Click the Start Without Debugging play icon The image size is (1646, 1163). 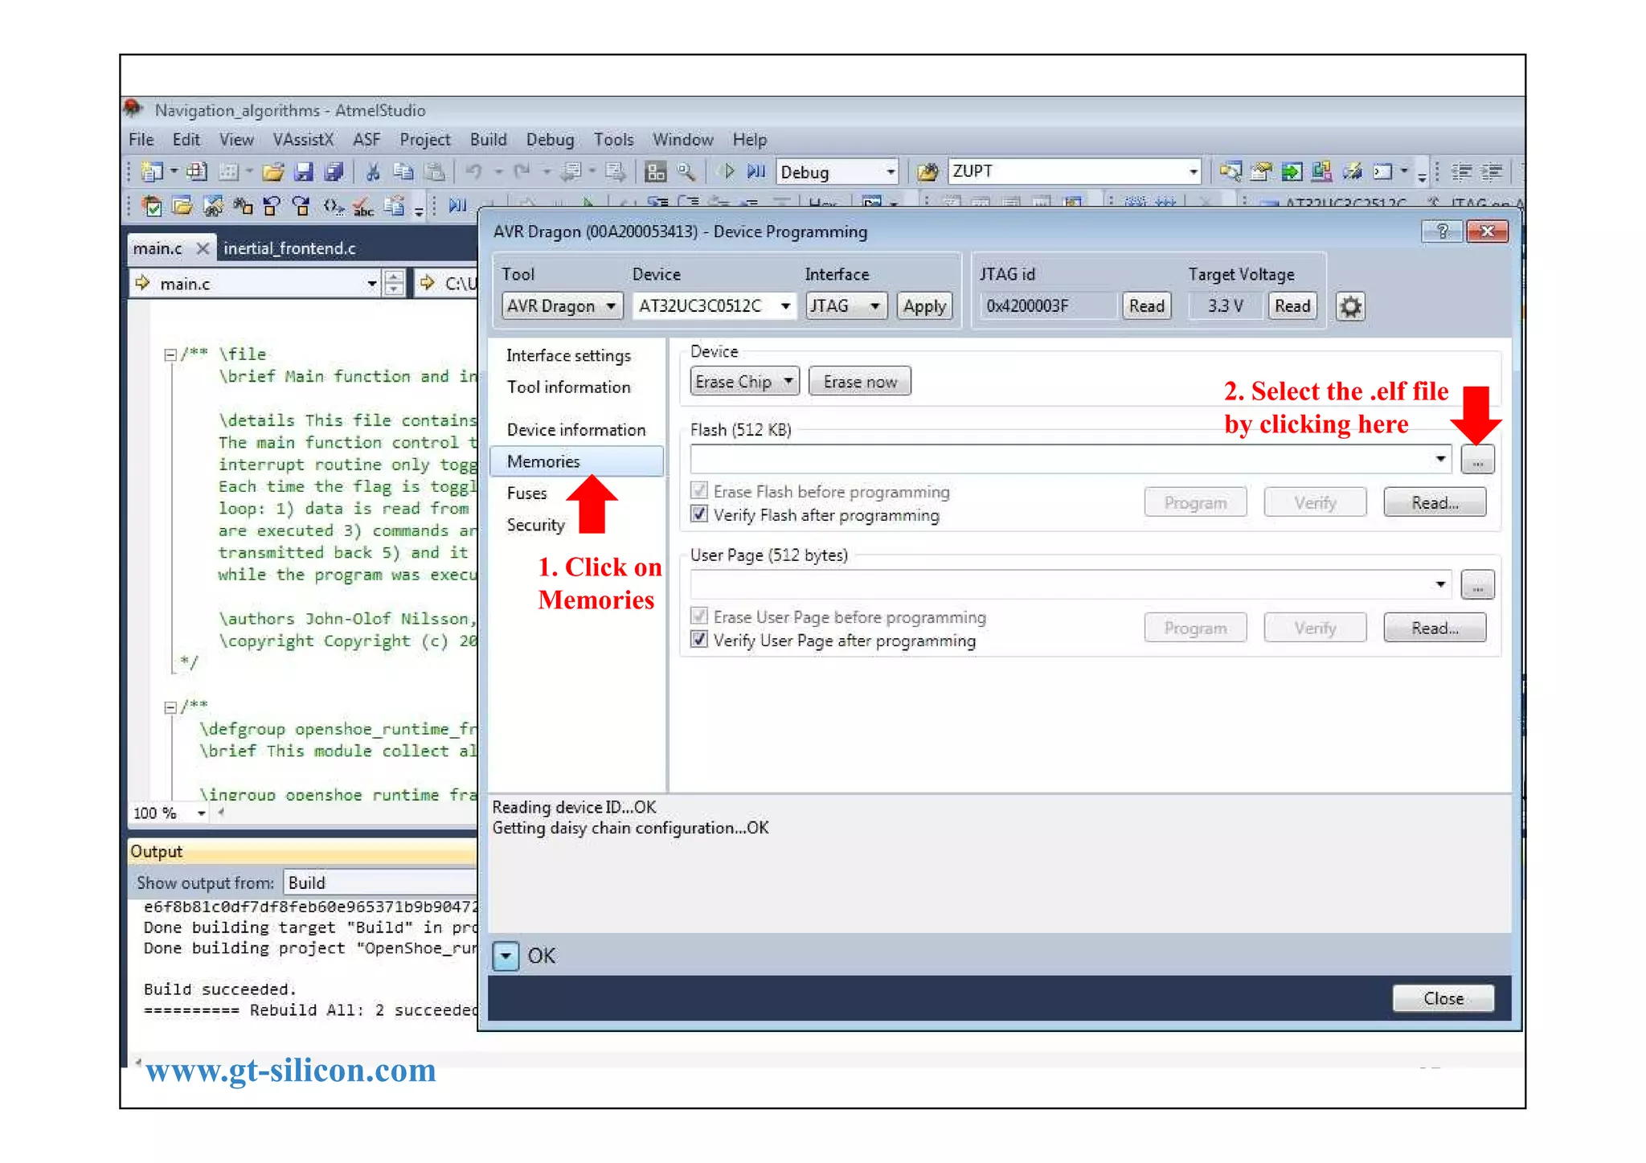[x=728, y=171]
